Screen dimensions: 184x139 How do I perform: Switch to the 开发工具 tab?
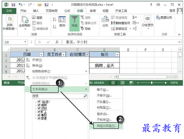point(121,11)
